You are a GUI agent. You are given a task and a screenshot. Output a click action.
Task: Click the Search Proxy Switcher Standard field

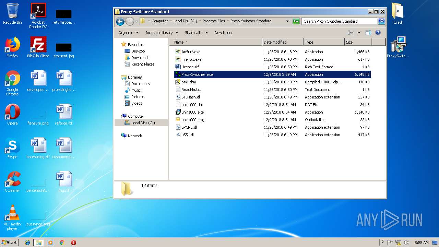click(x=340, y=21)
